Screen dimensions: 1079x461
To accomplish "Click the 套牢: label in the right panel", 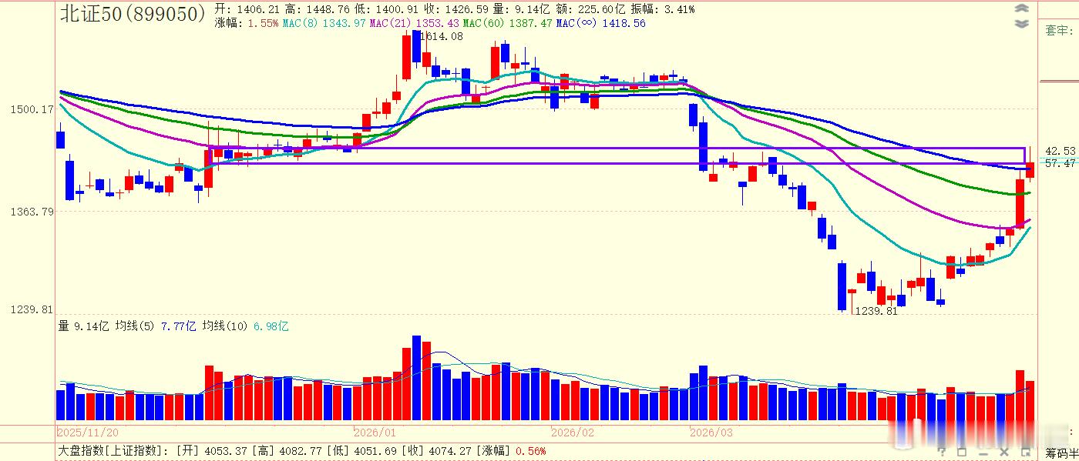I will coord(1061,31).
